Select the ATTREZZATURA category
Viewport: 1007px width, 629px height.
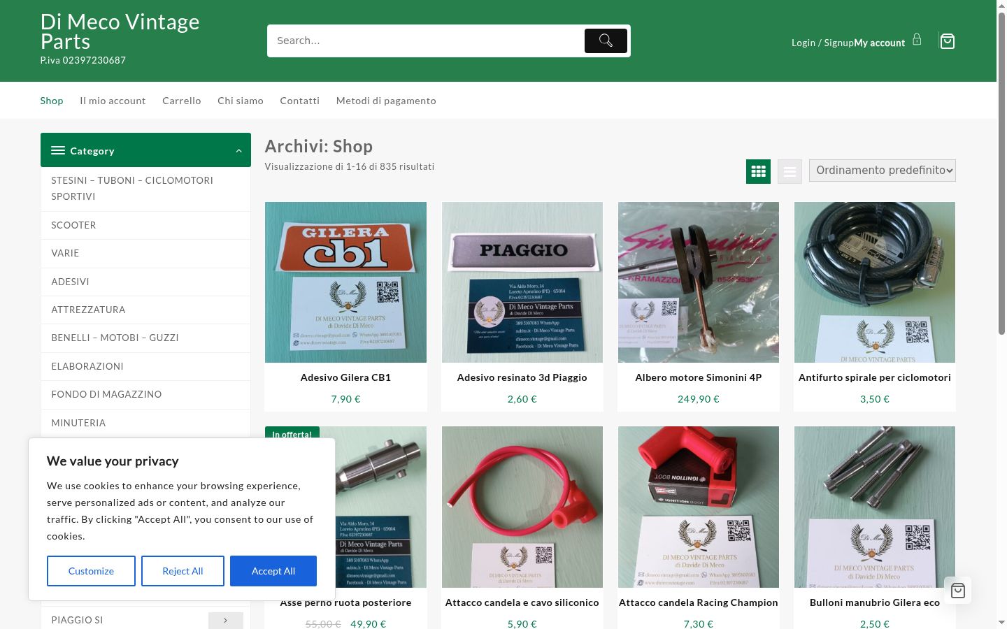click(x=145, y=310)
